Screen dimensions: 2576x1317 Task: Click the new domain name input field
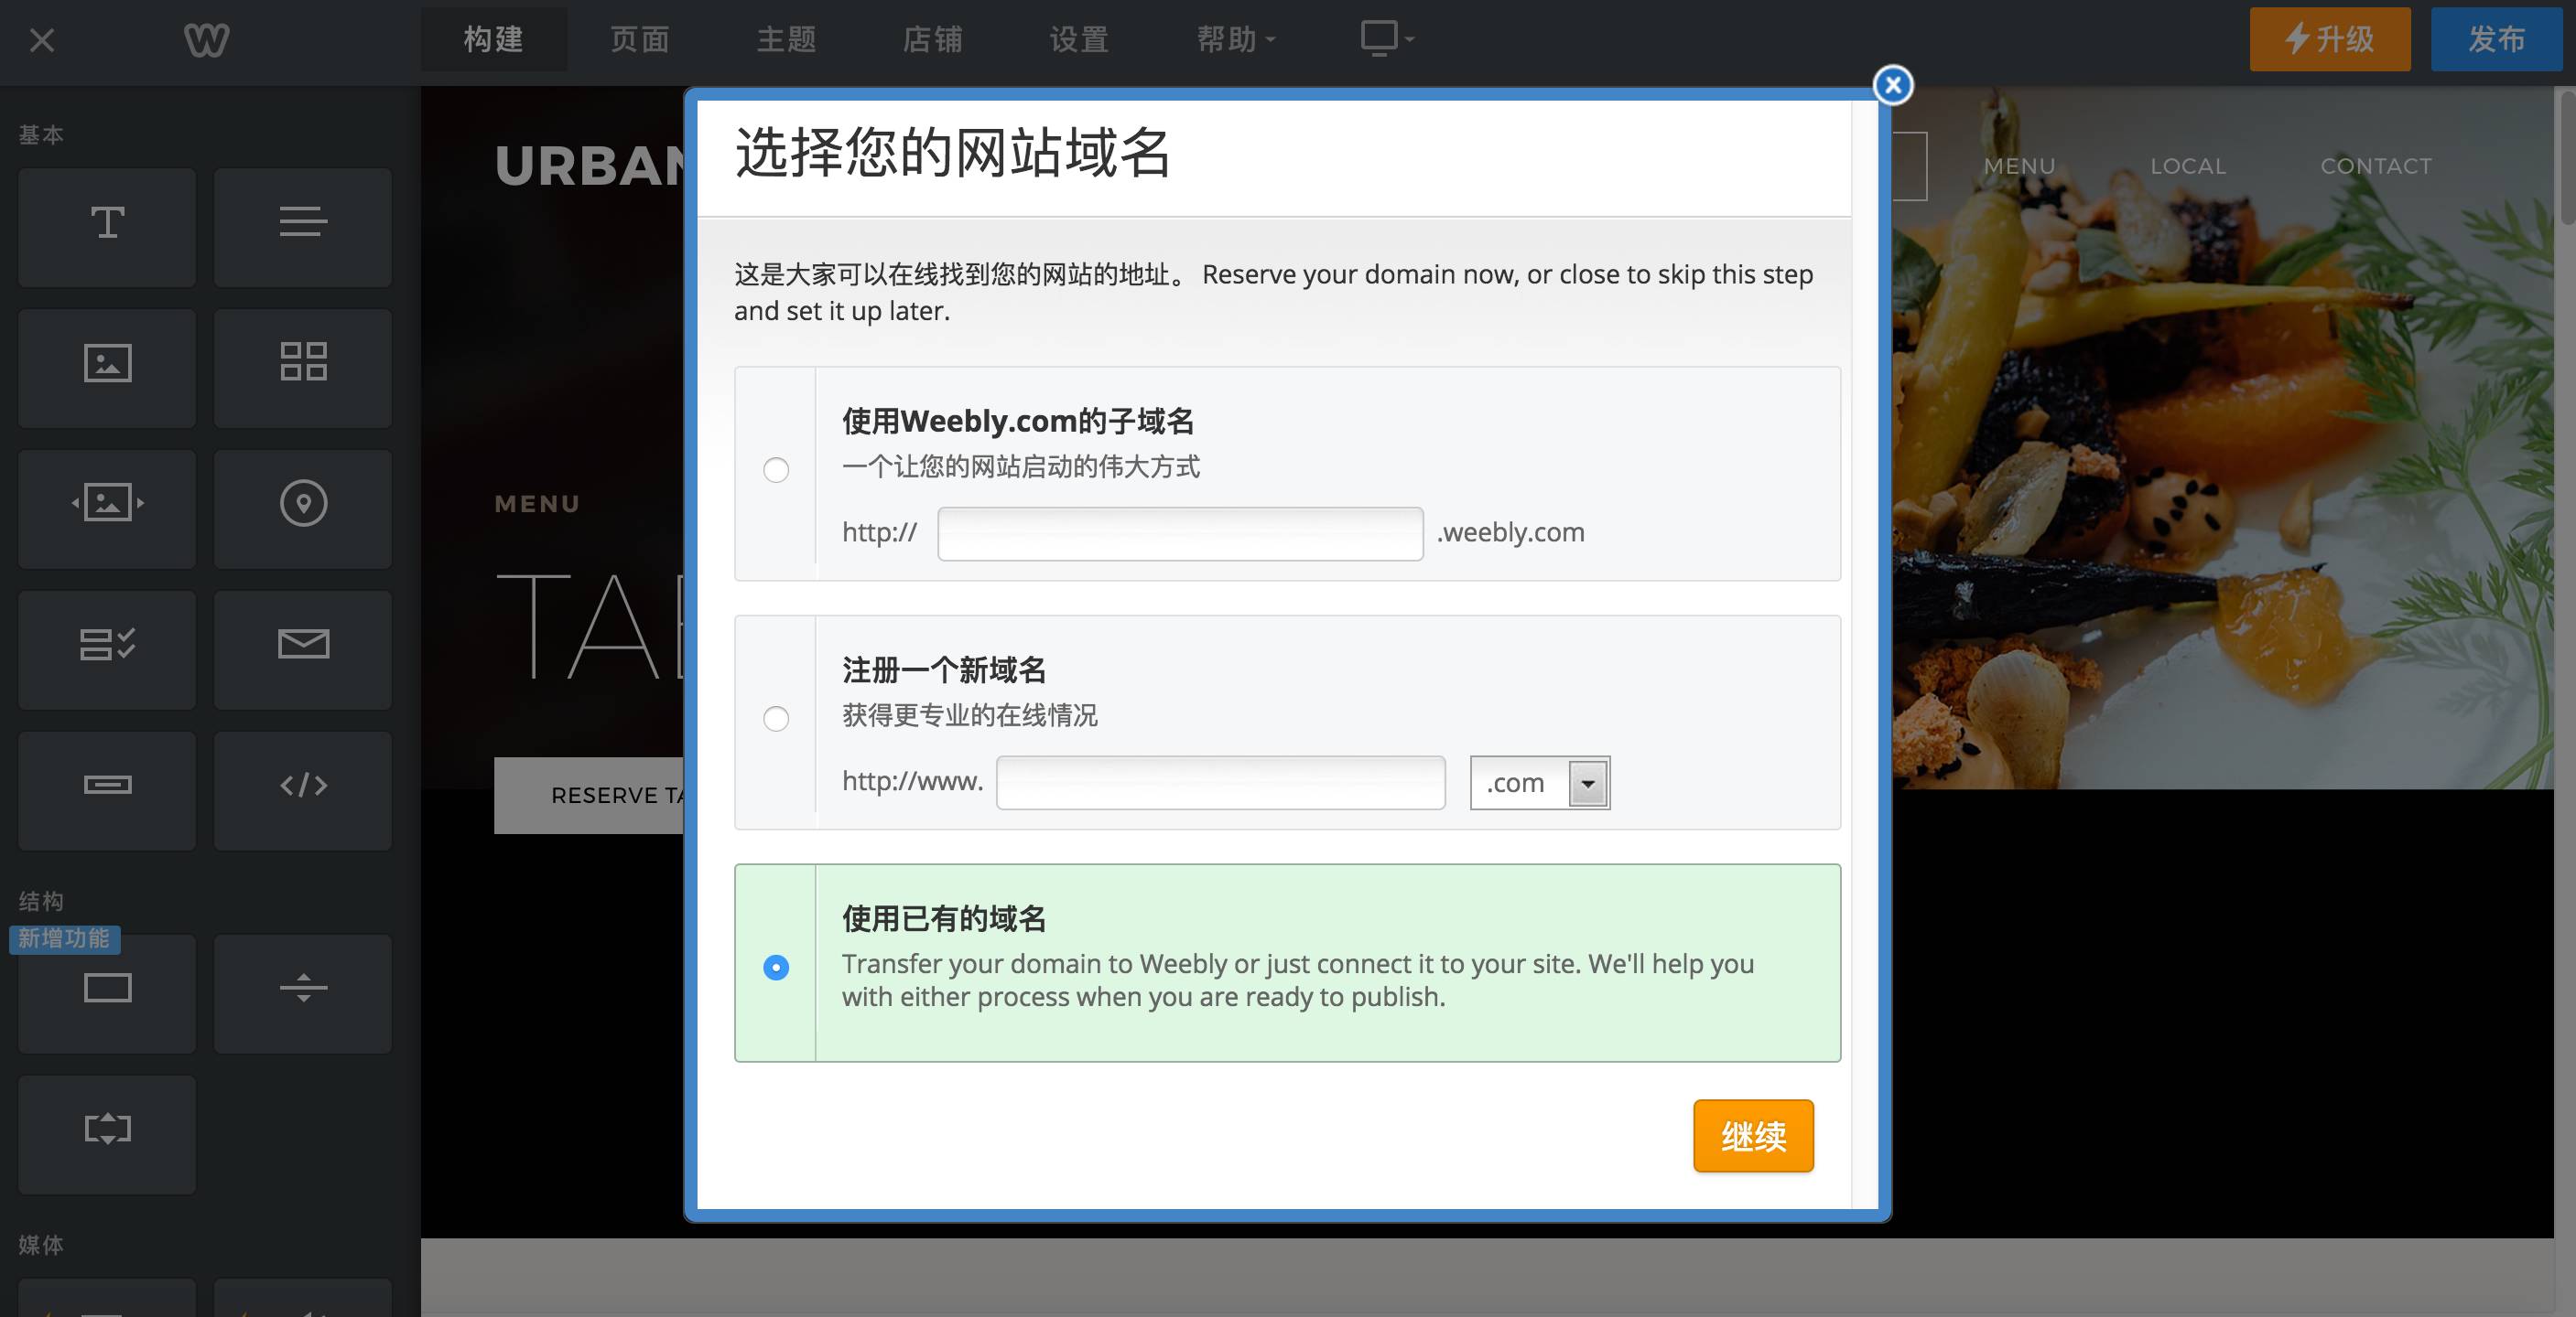pyautogui.click(x=1221, y=782)
